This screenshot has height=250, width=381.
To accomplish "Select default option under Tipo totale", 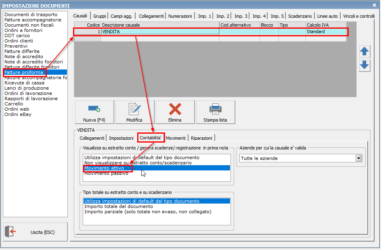I will (x=157, y=201).
